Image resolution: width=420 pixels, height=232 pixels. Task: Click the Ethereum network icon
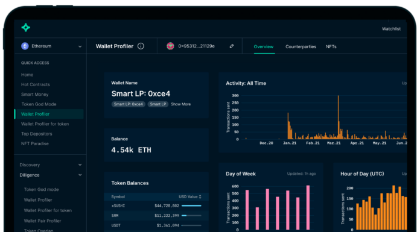(x=25, y=46)
